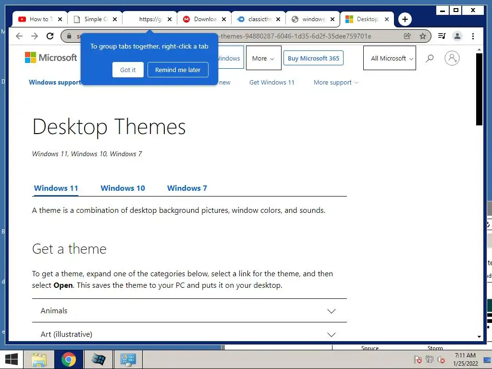Open the Chrome profile avatar
This screenshot has height=369, width=492.
coord(457,36)
